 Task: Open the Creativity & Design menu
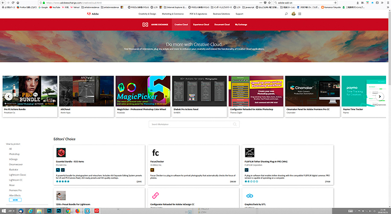[147, 14]
